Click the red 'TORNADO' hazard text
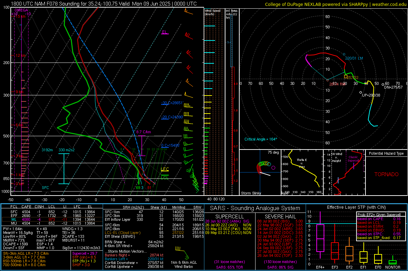 tap(387, 174)
